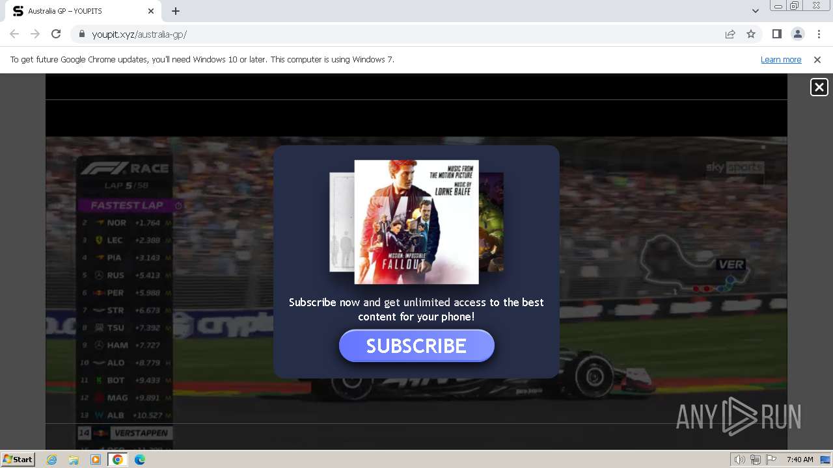Viewport: 833px width, 468px height.
Task: Click the ALO +8.779 leaderboard row
Action: click(126, 363)
